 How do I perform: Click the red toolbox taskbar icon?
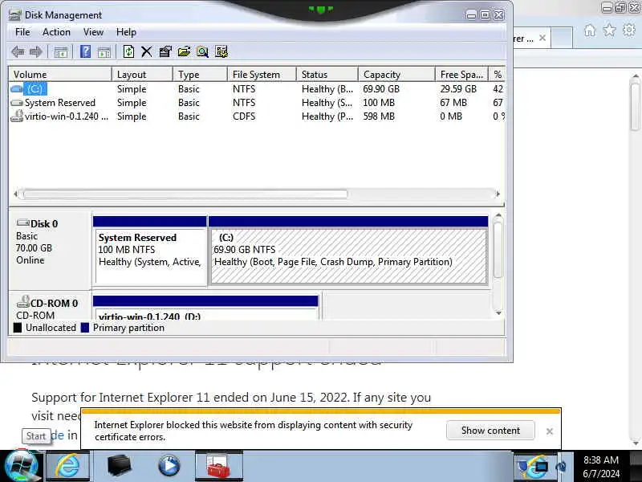pos(219,466)
